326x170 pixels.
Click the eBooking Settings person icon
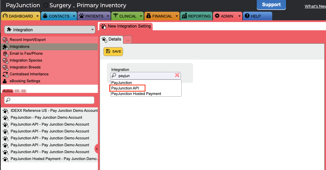pos(5,81)
